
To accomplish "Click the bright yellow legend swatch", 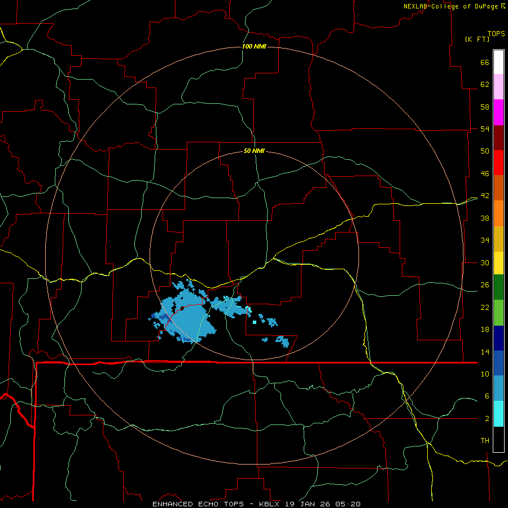I will pos(498,263).
